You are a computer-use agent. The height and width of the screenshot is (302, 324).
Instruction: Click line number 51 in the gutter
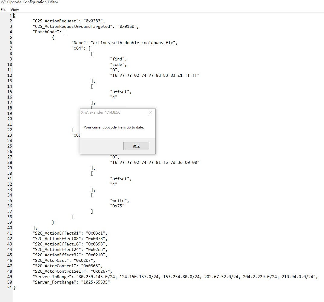(x=9, y=287)
